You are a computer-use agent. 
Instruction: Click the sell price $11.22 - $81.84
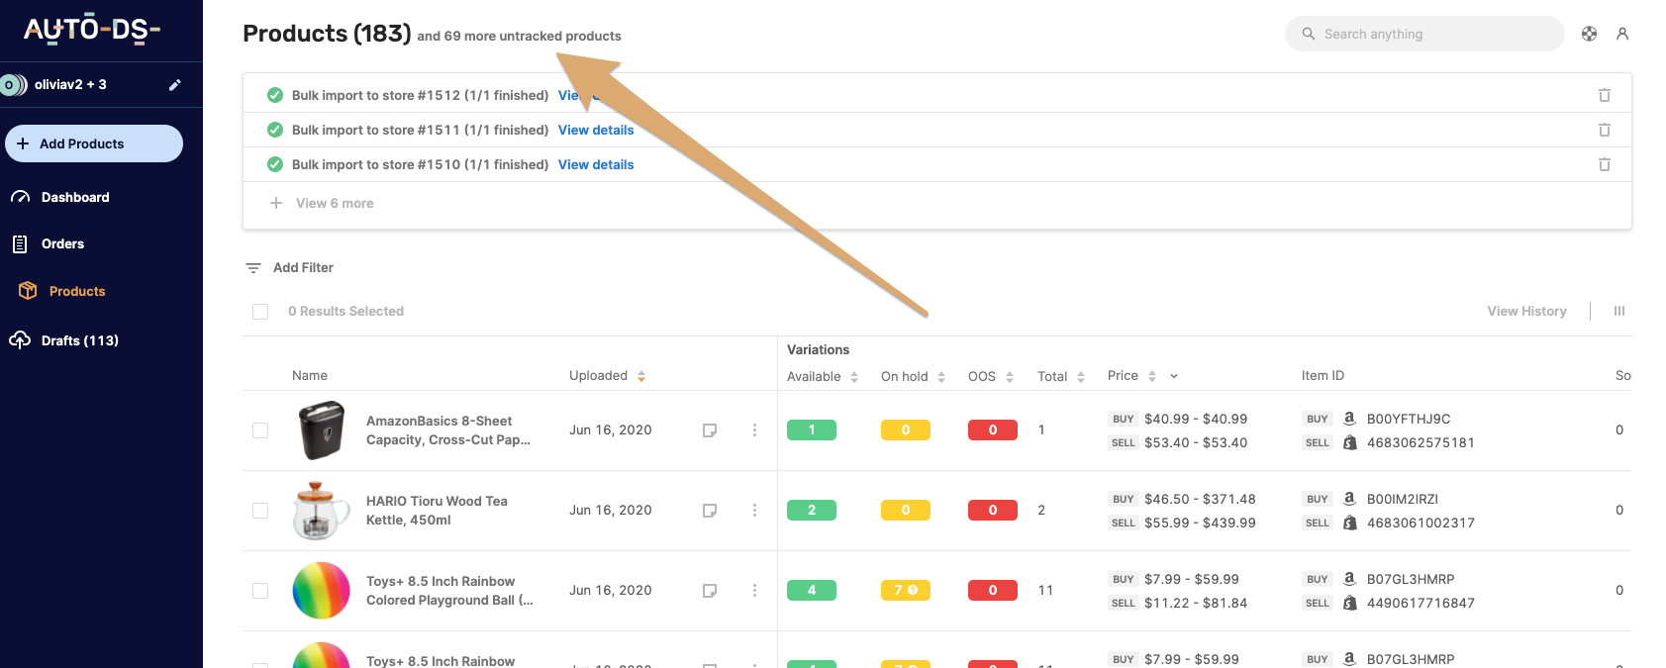(x=1196, y=603)
